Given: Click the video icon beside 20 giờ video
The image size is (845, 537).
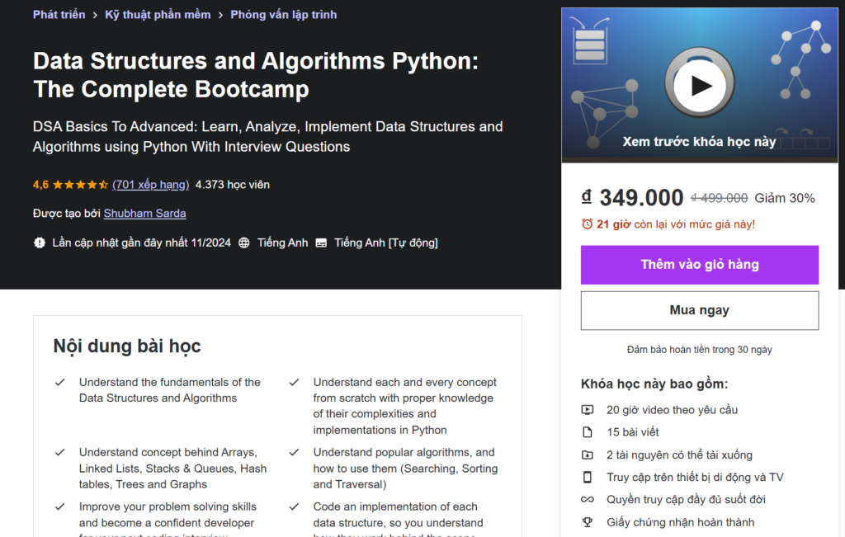Looking at the screenshot, I should [x=588, y=409].
